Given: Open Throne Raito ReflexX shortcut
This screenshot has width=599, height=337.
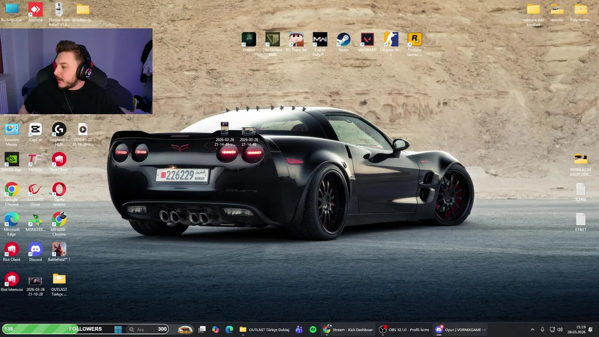Looking at the screenshot, I should click(59, 14).
